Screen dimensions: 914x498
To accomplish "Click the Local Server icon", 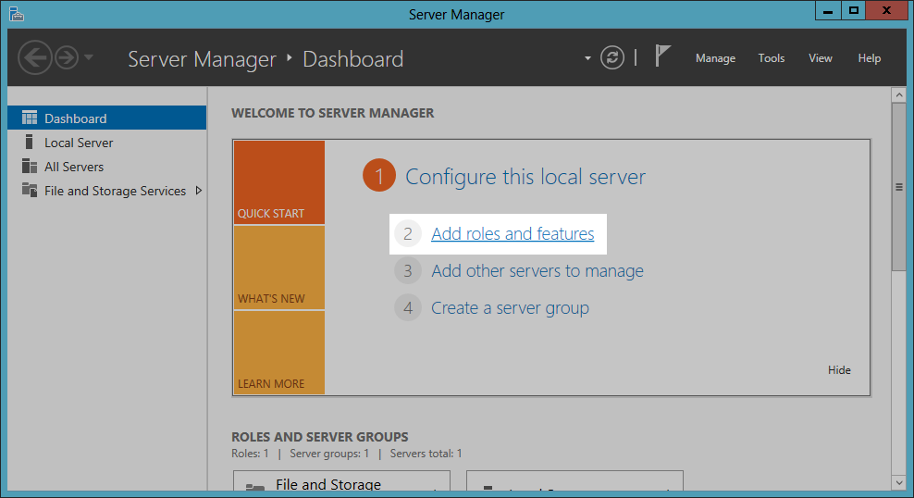I will point(30,142).
